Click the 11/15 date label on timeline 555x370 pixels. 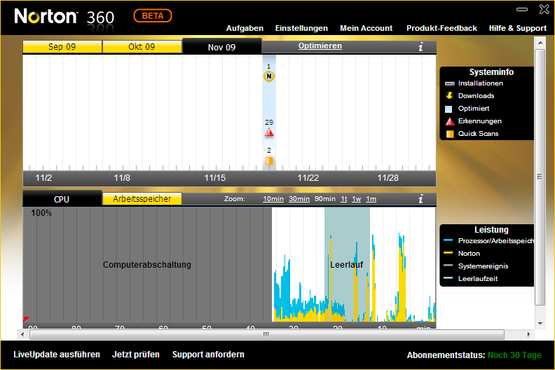(215, 178)
